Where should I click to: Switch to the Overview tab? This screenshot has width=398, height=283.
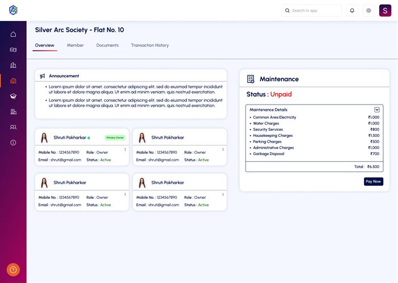point(44,45)
